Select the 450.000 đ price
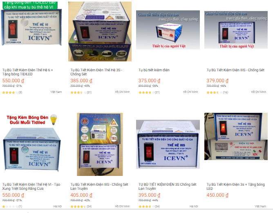The image size is (273, 213). click(x=217, y=195)
